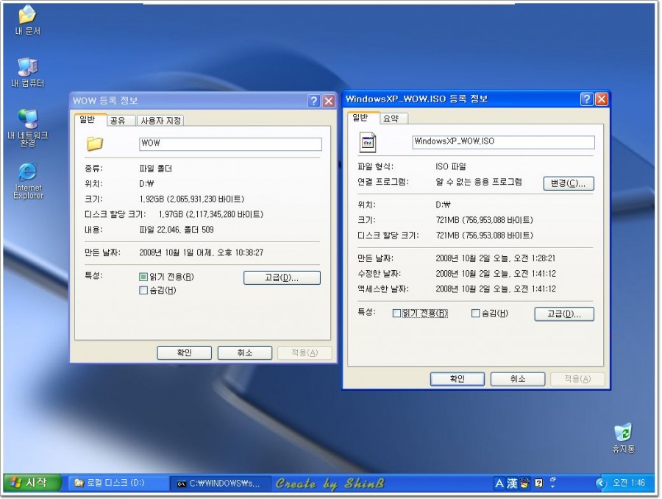
Task: Click the help button in WindowsXP_WOW.ISO dialog
Action: (587, 99)
